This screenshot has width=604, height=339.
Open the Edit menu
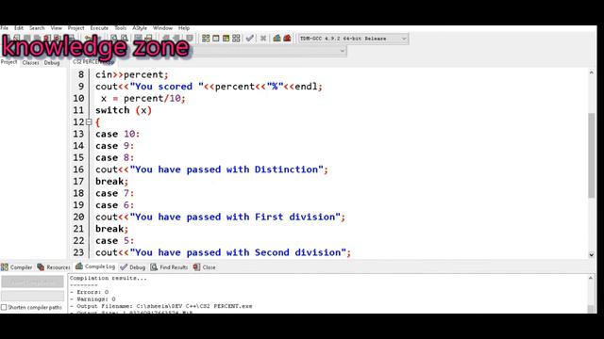(x=19, y=28)
